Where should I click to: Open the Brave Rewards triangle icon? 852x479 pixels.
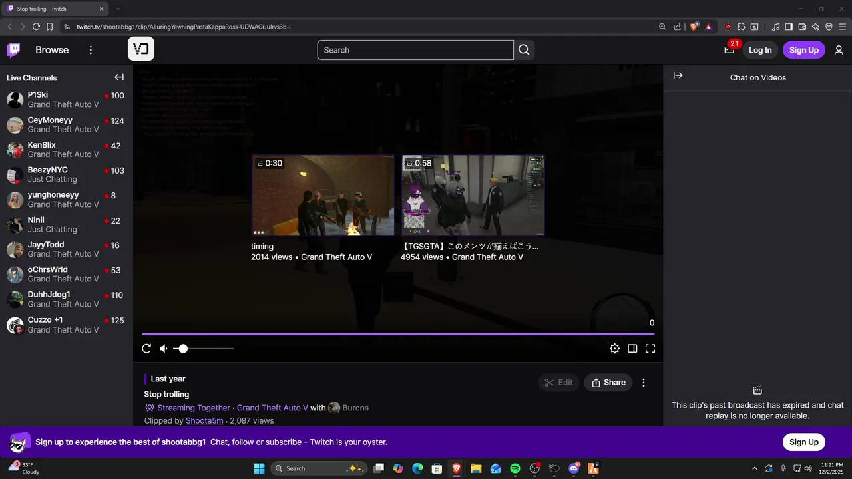(708, 27)
